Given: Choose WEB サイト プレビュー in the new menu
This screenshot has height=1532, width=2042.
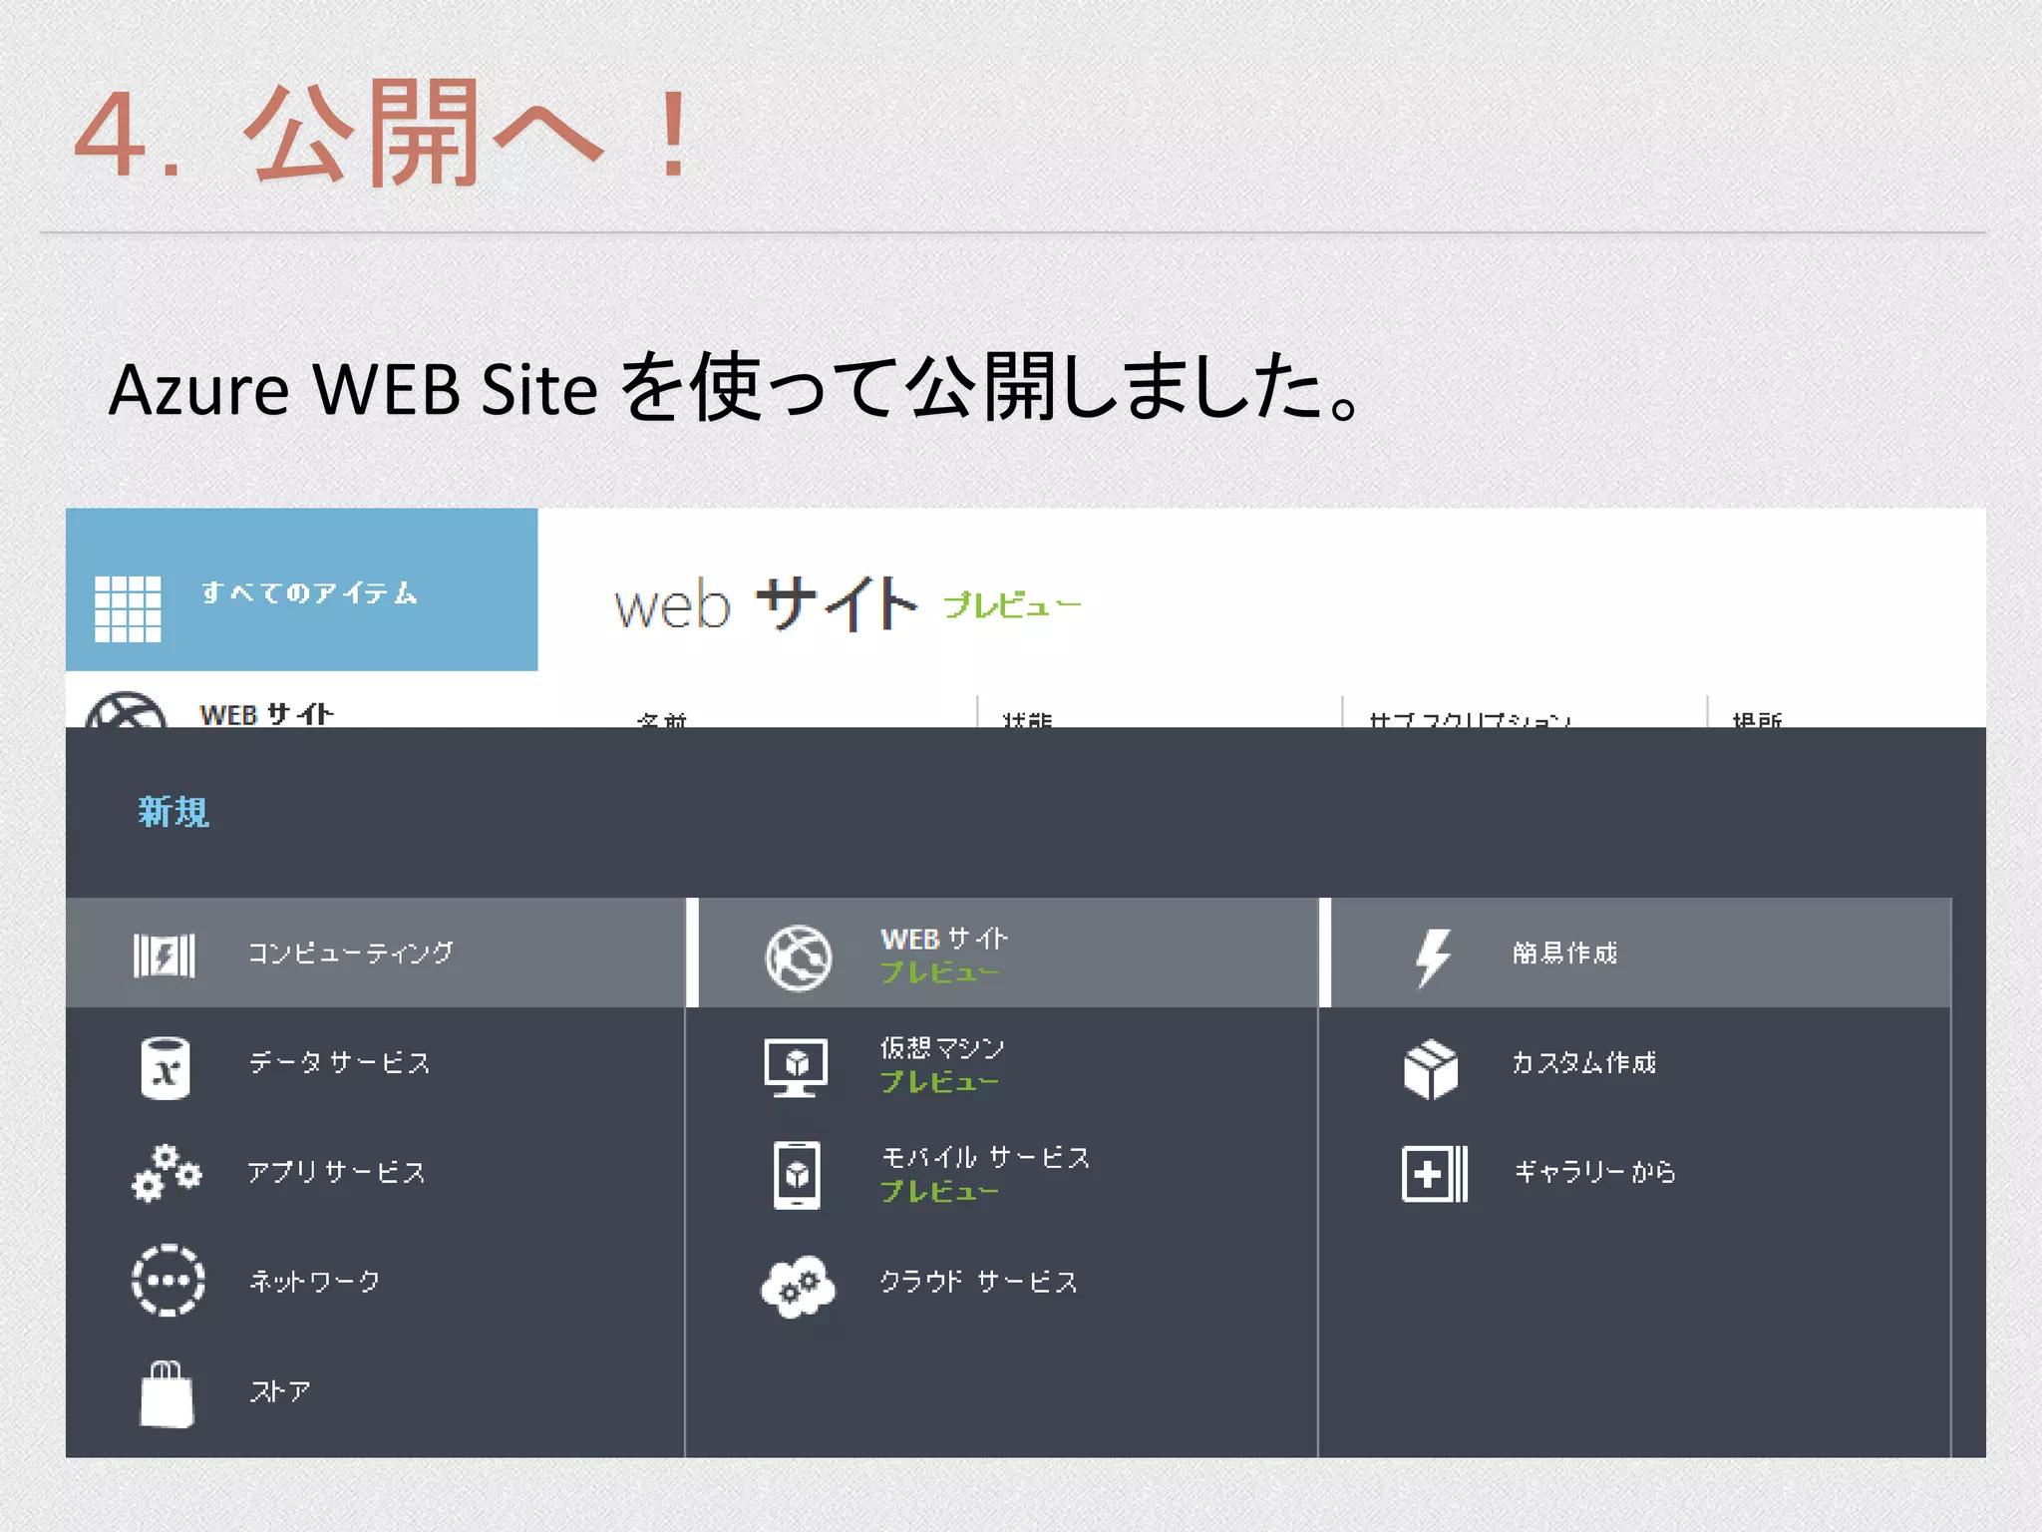Looking at the screenshot, I should pyautogui.click(x=1008, y=953).
